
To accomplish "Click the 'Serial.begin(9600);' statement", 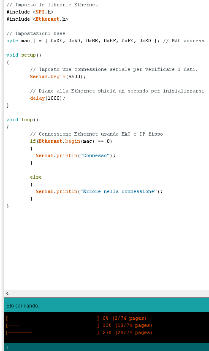I will 58,76.
